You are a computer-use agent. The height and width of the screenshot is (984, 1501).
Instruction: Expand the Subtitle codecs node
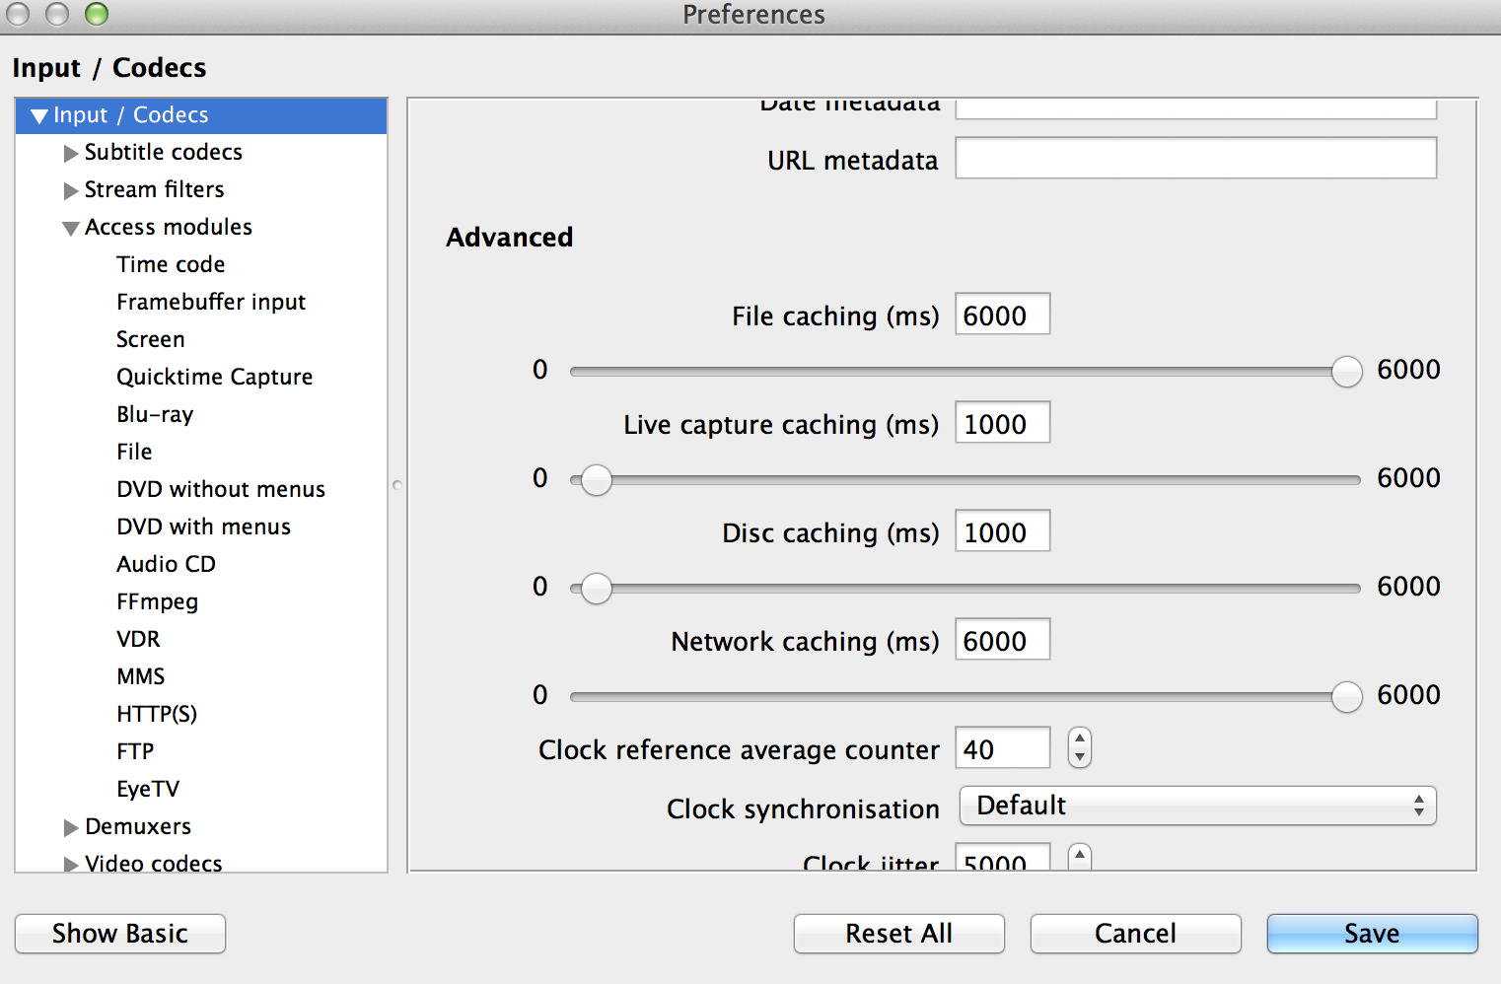(70, 154)
